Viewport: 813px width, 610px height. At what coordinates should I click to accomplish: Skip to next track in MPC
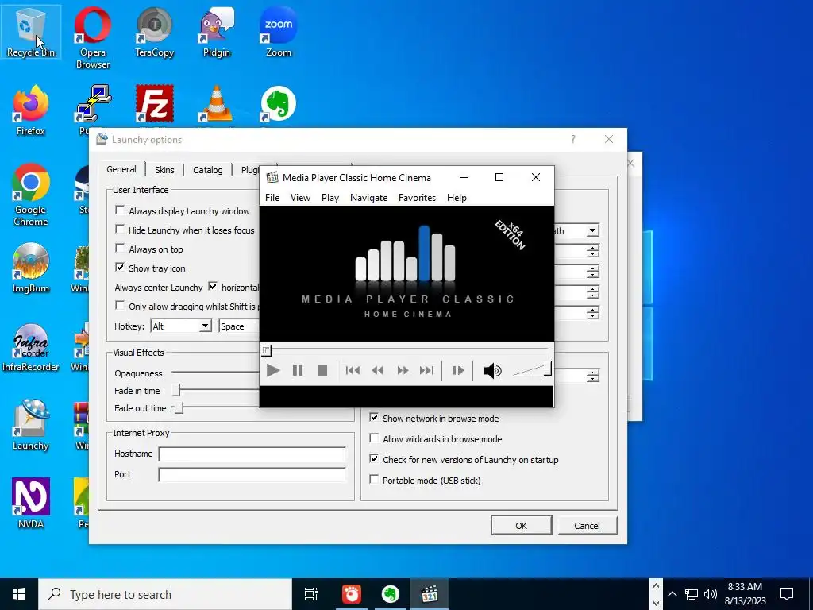(426, 370)
